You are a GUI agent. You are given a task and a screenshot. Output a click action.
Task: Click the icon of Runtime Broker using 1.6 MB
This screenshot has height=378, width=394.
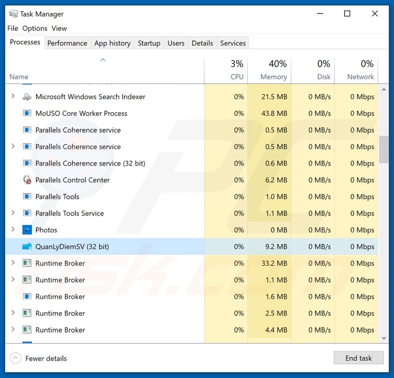[x=27, y=297]
